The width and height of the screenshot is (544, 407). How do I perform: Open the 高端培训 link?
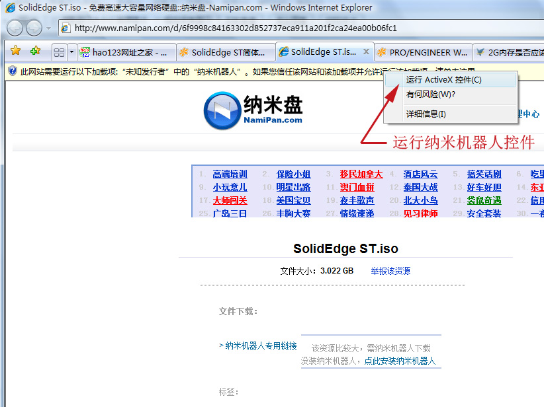pos(230,174)
